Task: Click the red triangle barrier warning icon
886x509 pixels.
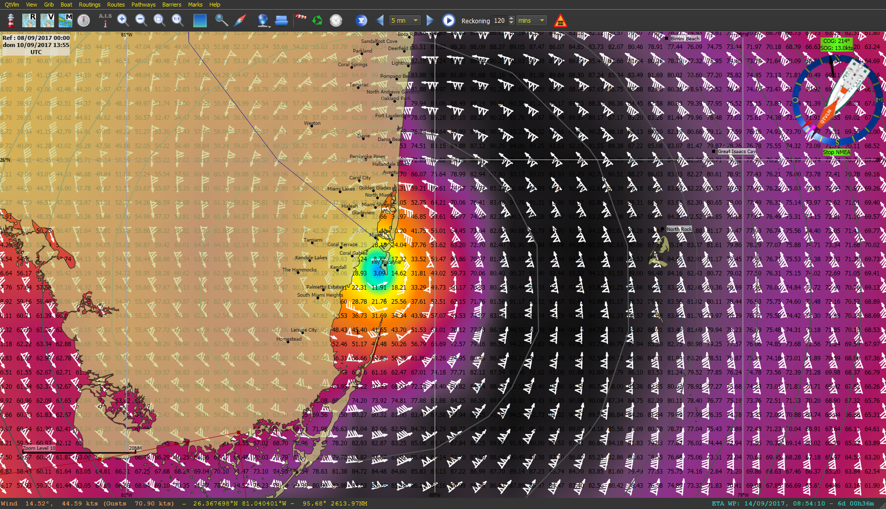Action: (x=560, y=21)
